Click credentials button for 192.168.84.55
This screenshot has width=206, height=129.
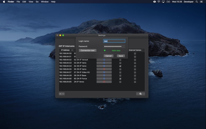tap(104, 69)
